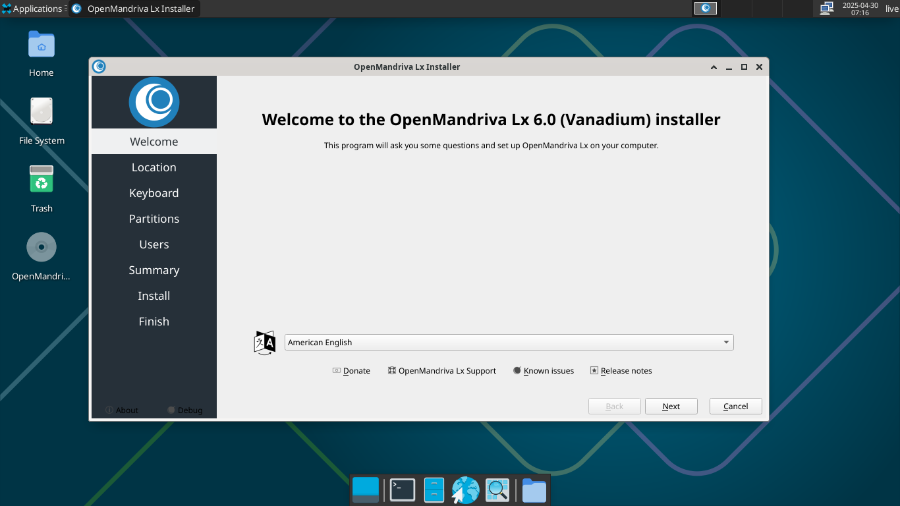This screenshot has width=900, height=506.
Task: Select the OpenMandriva Lx Installer taskbar button
Action: (134, 9)
